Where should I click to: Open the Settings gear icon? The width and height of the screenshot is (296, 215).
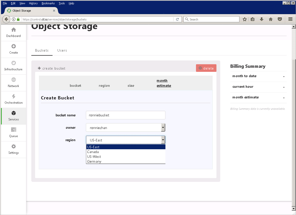14,146
